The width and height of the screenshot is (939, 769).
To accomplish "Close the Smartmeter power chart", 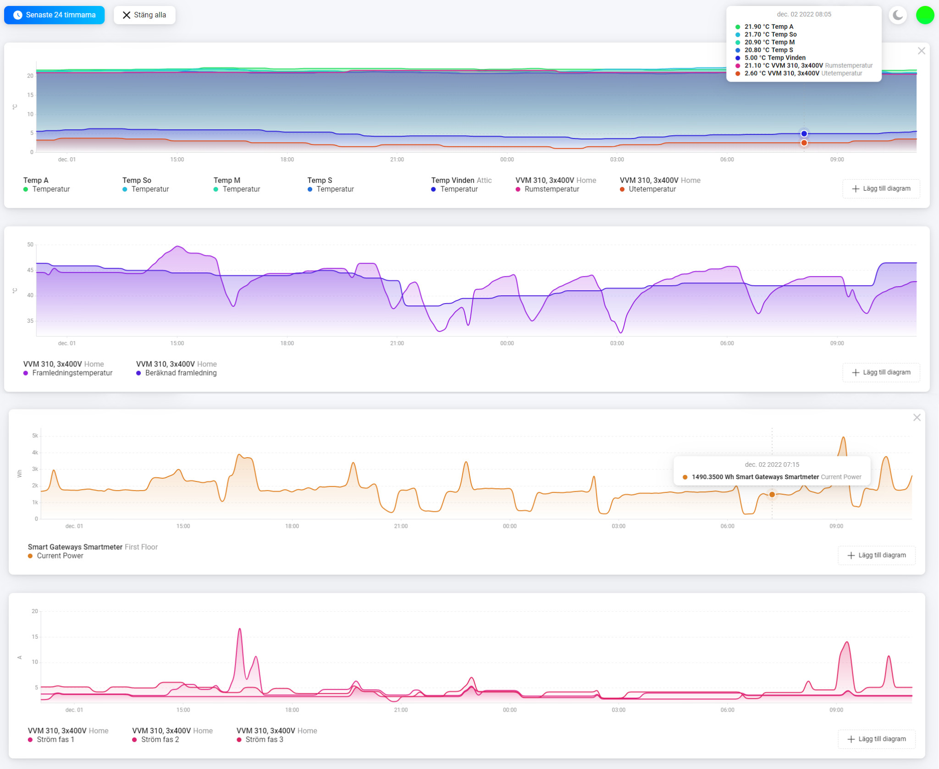I will 917,417.
